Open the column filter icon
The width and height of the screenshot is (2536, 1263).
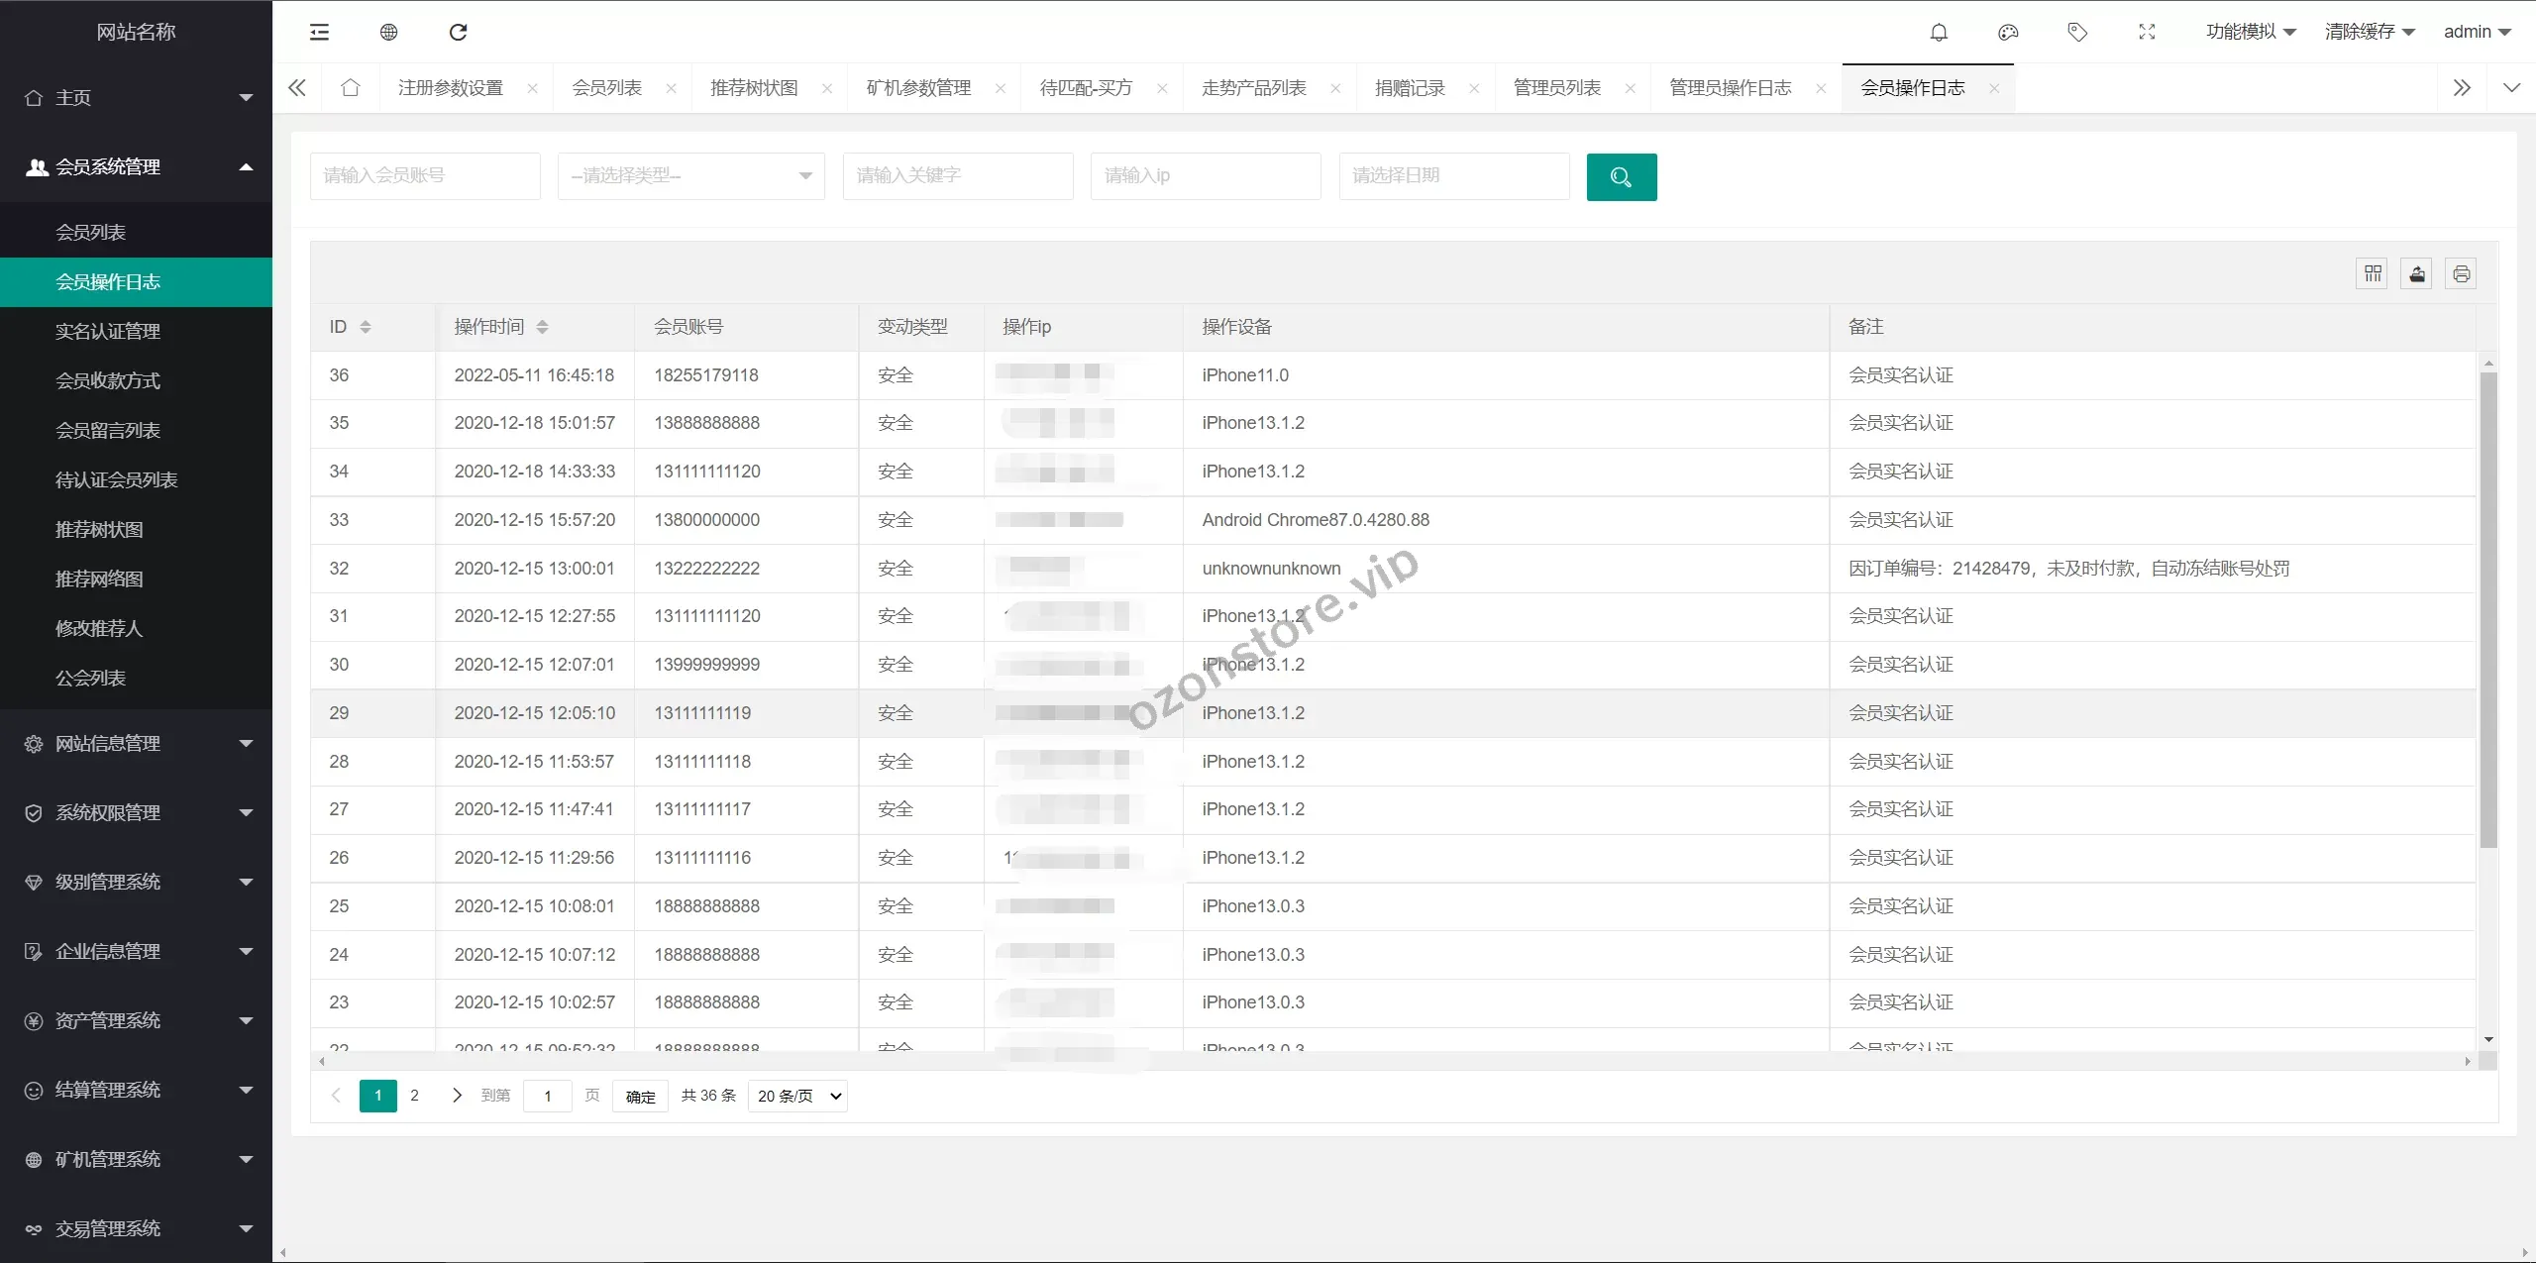(2373, 273)
